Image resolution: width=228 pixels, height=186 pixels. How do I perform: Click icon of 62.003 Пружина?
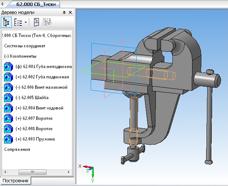coord(8,139)
